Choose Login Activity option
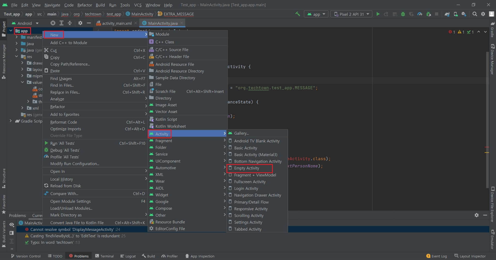The height and width of the screenshot is (260, 496). (246, 189)
